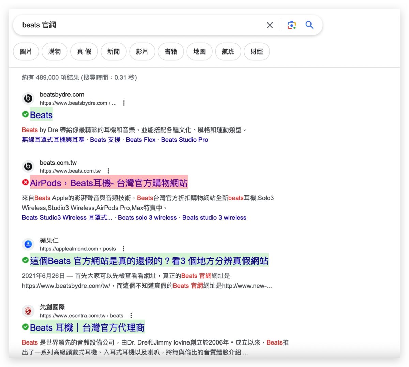Open the Beats Studio3 Wireless 耳罩式 sitelink
This screenshot has height=367, width=409.
[67, 217]
